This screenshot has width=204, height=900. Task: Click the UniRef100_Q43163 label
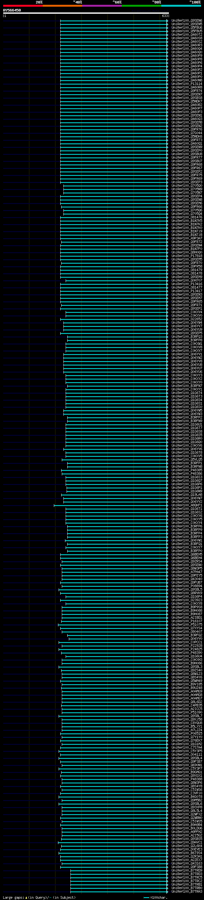[186, 863]
